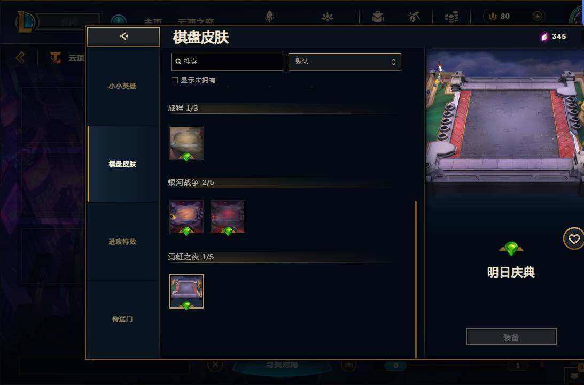Open the store coins icon

point(451,17)
